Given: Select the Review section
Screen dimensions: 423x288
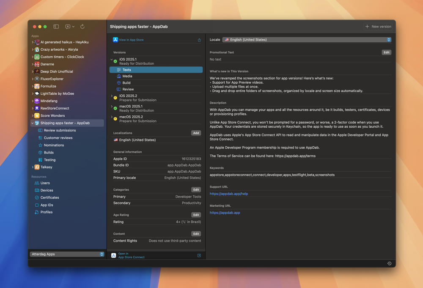Looking at the screenshot, I should click(x=156, y=89).
